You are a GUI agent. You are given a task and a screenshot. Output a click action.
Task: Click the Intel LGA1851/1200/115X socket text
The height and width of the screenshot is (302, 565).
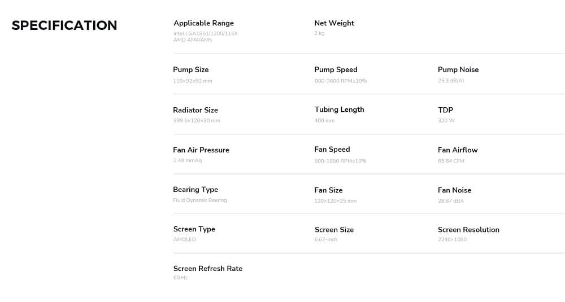click(206, 33)
